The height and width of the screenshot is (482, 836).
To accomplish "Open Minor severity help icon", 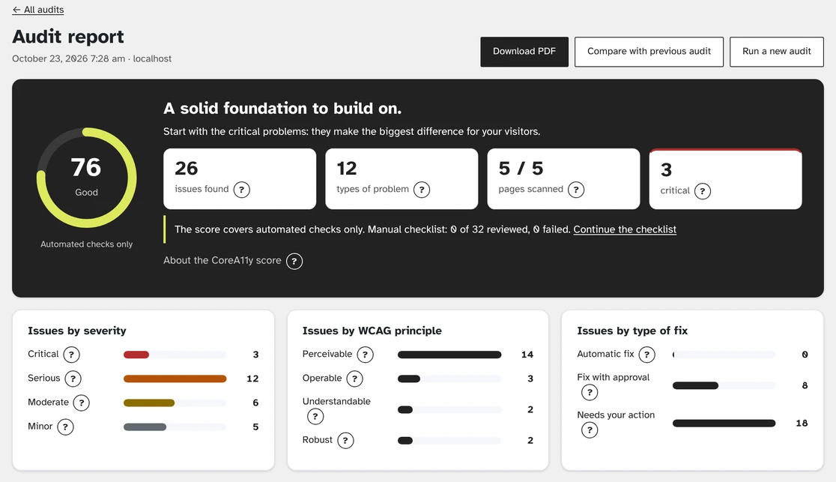I will point(66,427).
